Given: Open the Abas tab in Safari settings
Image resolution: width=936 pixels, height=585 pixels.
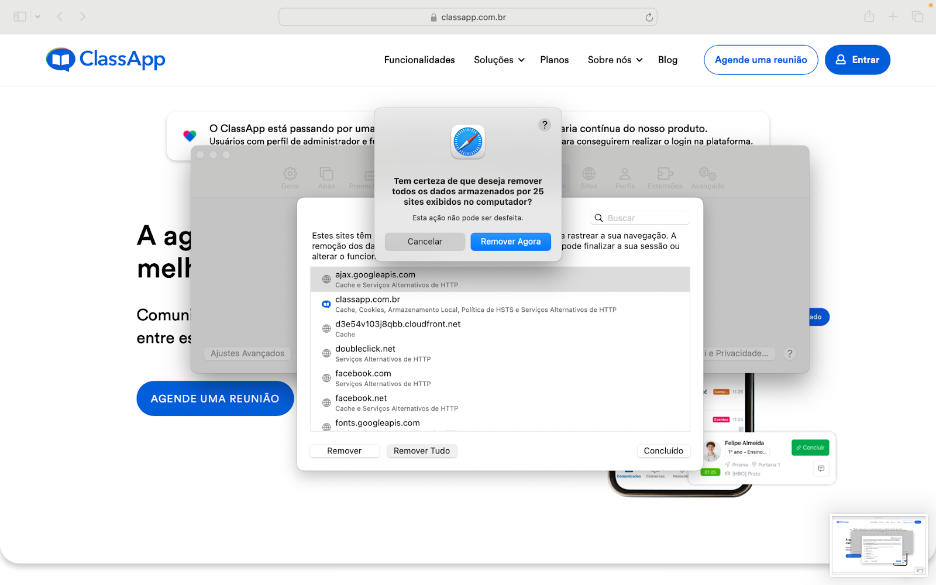Looking at the screenshot, I should click(x=326, y=178).
